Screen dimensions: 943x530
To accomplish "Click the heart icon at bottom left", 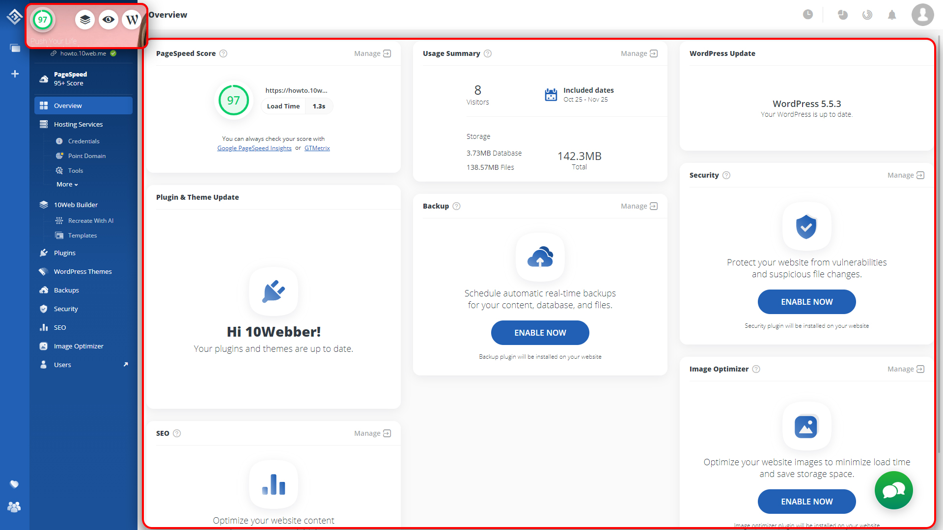I will point(14,484).
